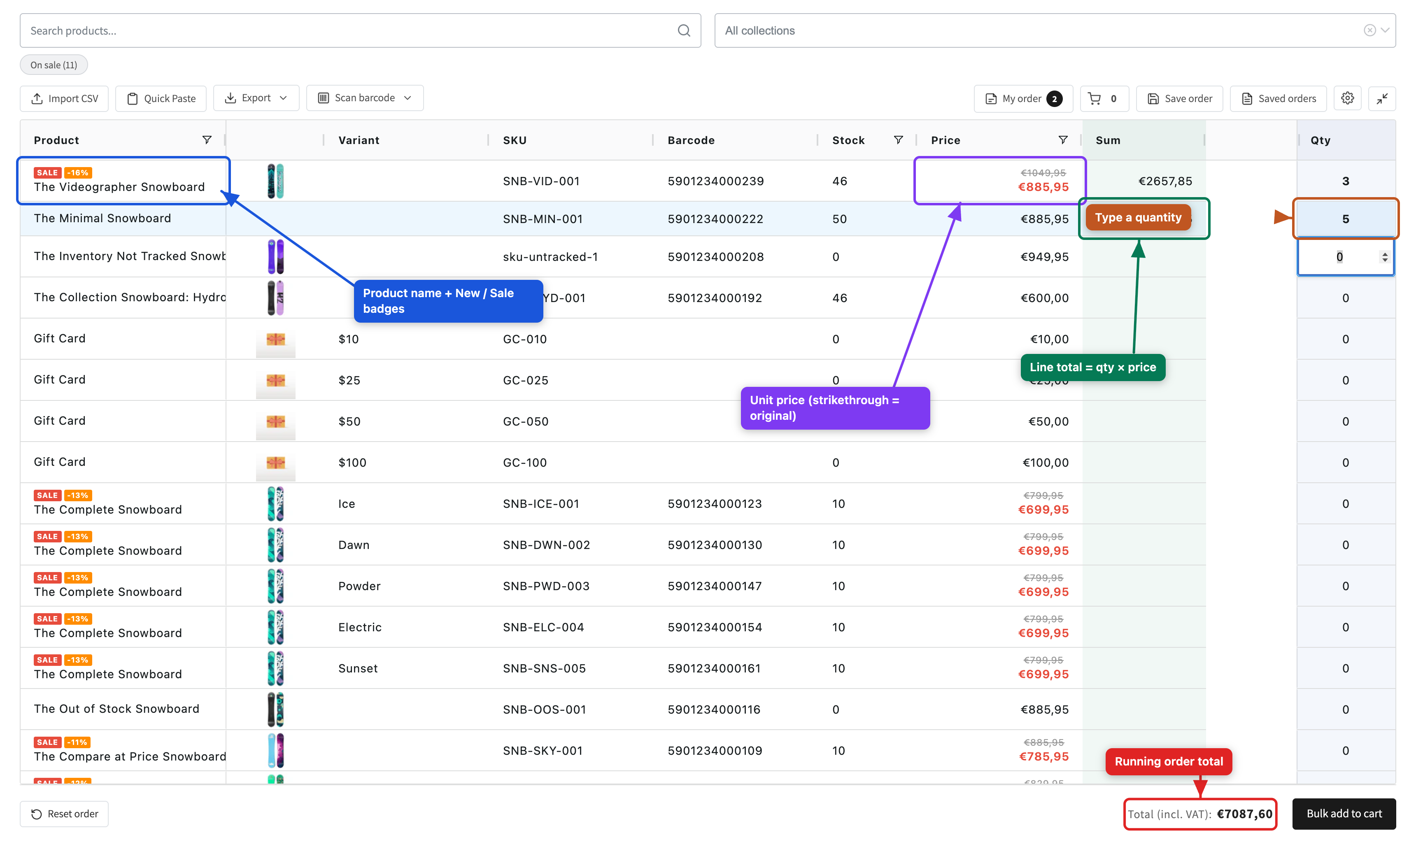Screen dimensions: 1416x856
Task: Open Product column filter
Action: pos(207,140)
